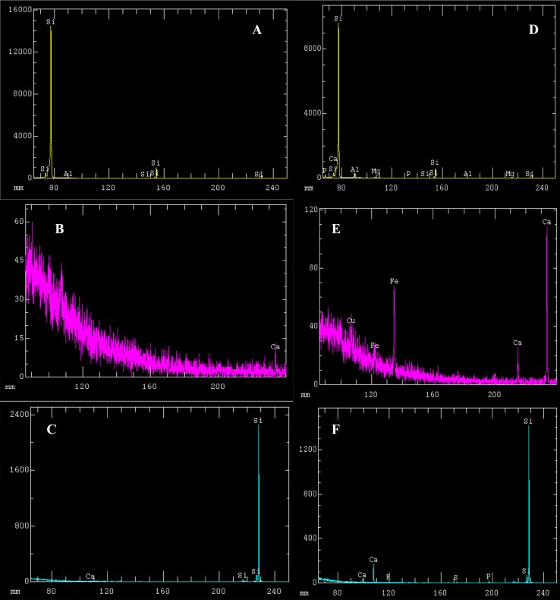This screenshot has width=560, height=600.
Task: Select the 80 y-axis value in panel E
Action: click(x=313, y=267)
